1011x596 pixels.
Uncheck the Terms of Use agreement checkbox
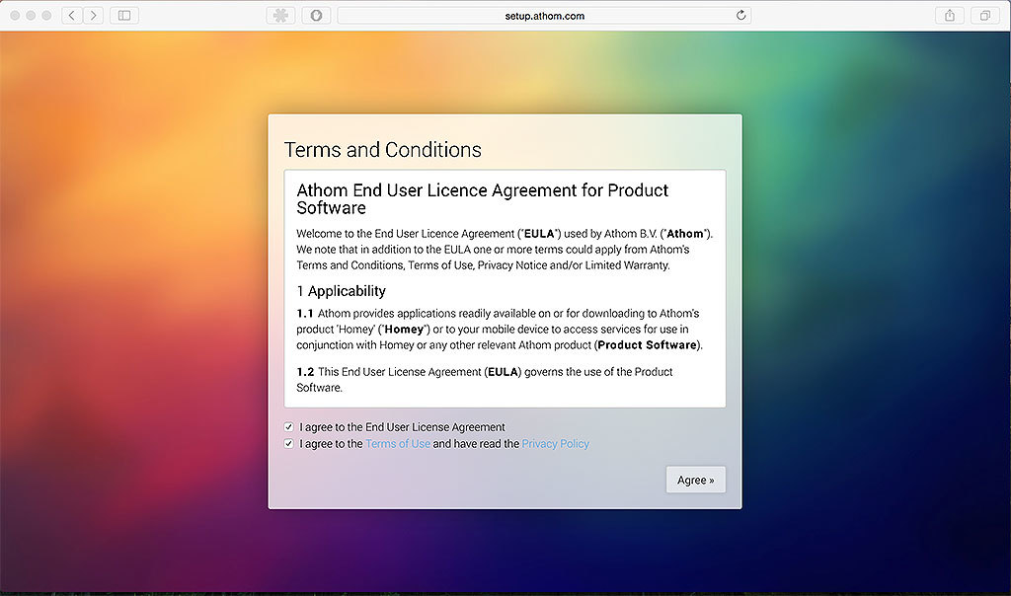pos(289,443)
